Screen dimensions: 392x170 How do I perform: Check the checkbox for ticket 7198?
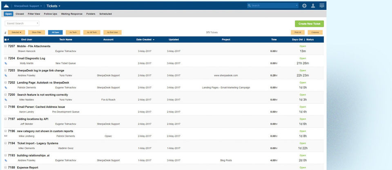[5, 107]
